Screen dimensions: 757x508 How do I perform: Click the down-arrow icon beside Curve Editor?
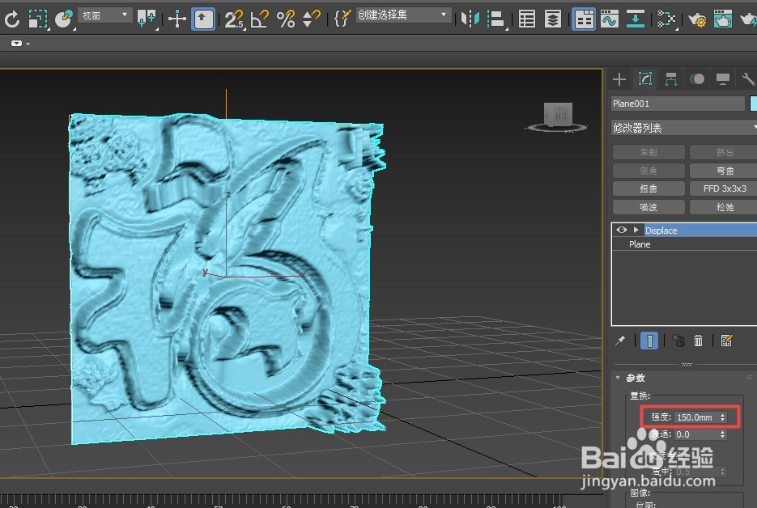pyautogui.click(x=636, y=19)
